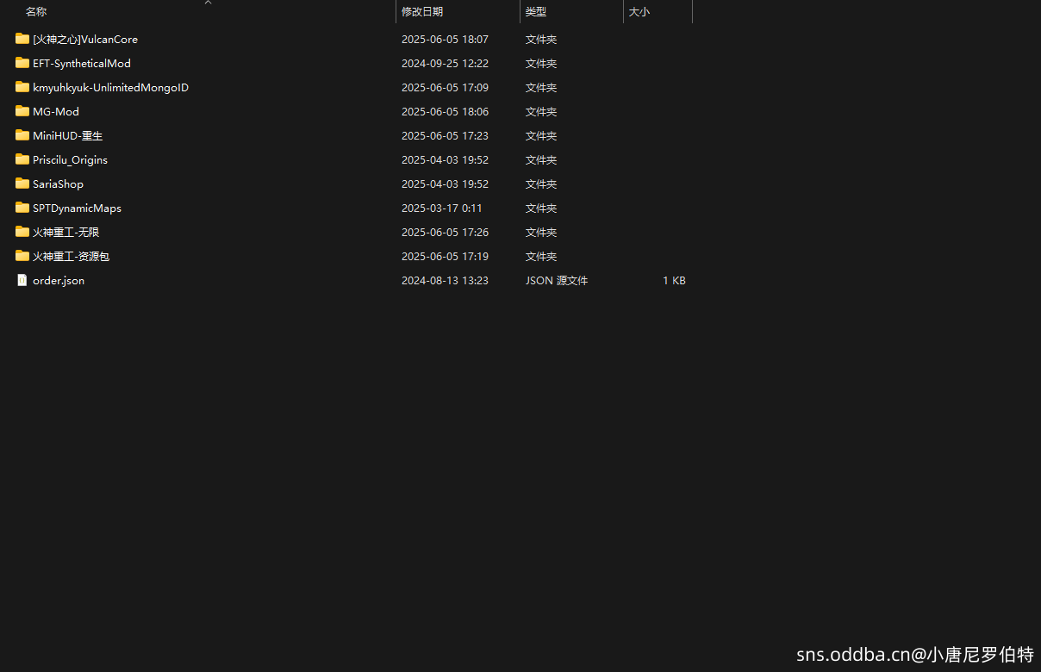
Task: Click 文件夹 type in the MG-Mod row
Action: pyautogui.click(x=541, y=111)
